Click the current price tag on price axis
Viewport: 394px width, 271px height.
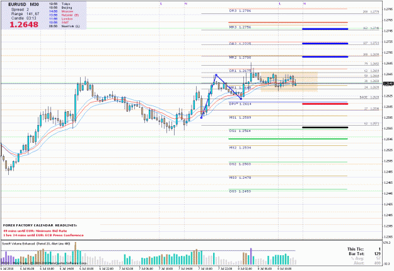388,83
